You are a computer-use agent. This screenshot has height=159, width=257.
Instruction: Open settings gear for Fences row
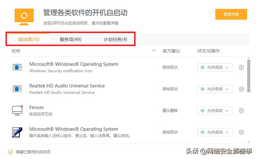pos(241,111)
